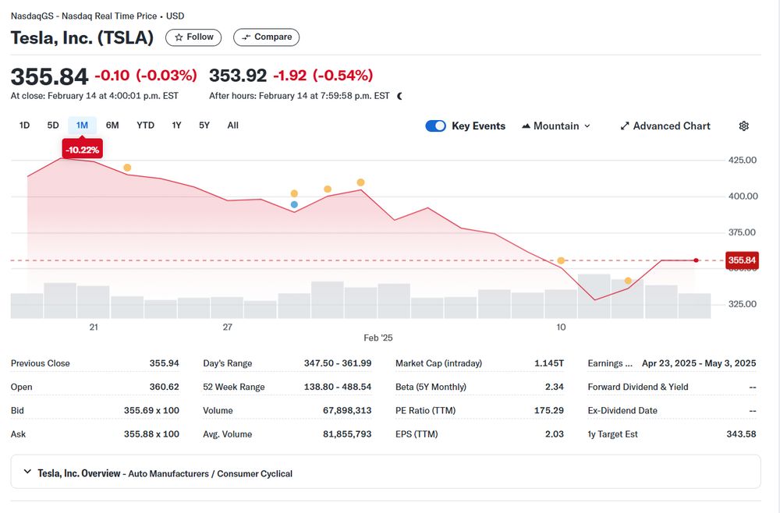Open chart settings with the gear icon
This screenshot has height=513, width=780.
coord(743,126)
